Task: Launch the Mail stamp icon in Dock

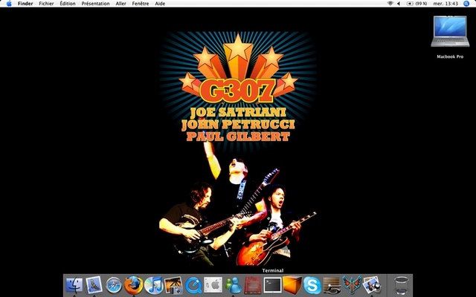Action: 94,285
